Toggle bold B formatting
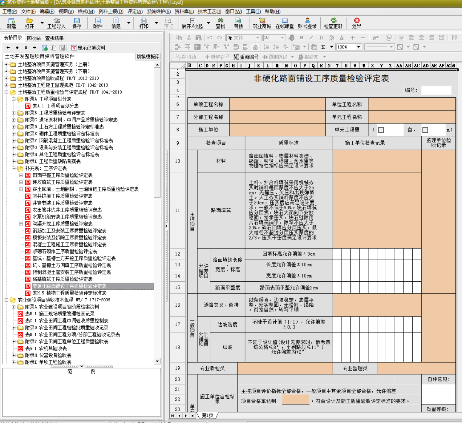 click(x=302, y=38)
